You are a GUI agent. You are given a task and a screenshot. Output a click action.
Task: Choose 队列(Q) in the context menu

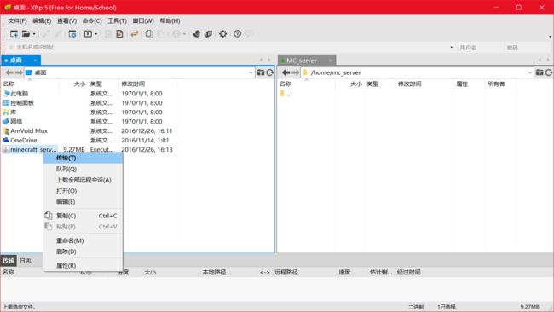[x=83, y=169]
